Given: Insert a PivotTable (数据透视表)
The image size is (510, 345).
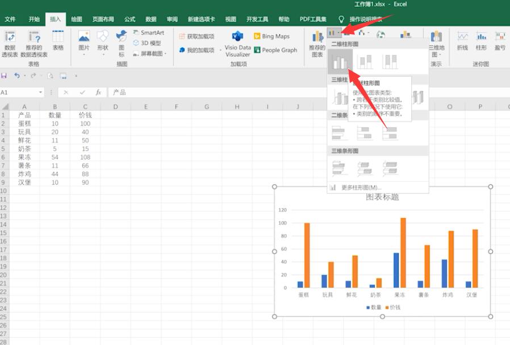Looking at the screenshot, I should 10,44.
